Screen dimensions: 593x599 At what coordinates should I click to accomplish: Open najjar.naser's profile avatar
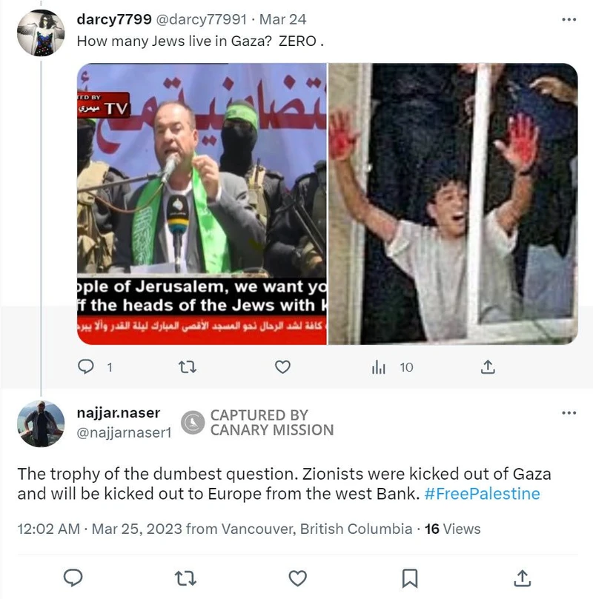[41, 424]
